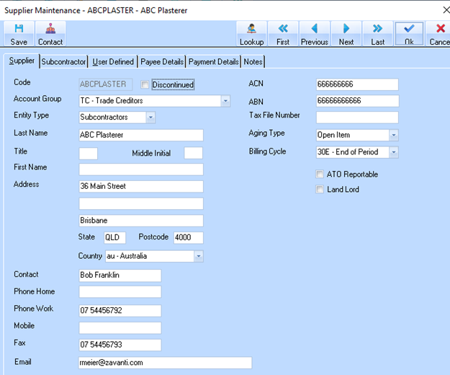This screenshot has width=450, height=375.
Task: Open the Entity Type dropdown
Action: 150,117
